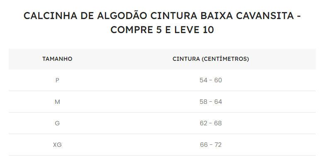
Task: Select the CINTURA (CENTÍMETROS) column header
Action: click(x=211, y=59)
